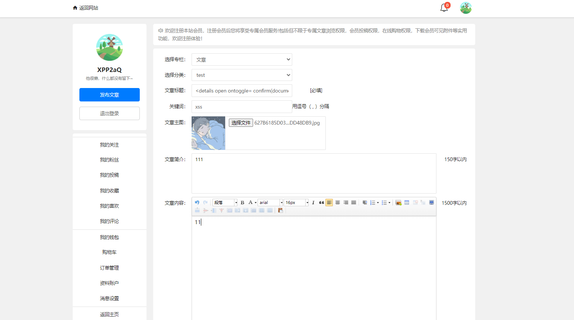Click the insert row icon
This screenshot has width=574, height=320.
pos(197,210)
